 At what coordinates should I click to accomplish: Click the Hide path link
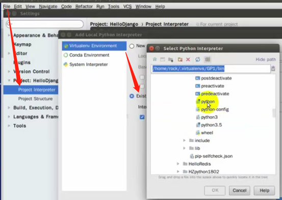pos(266,59)
